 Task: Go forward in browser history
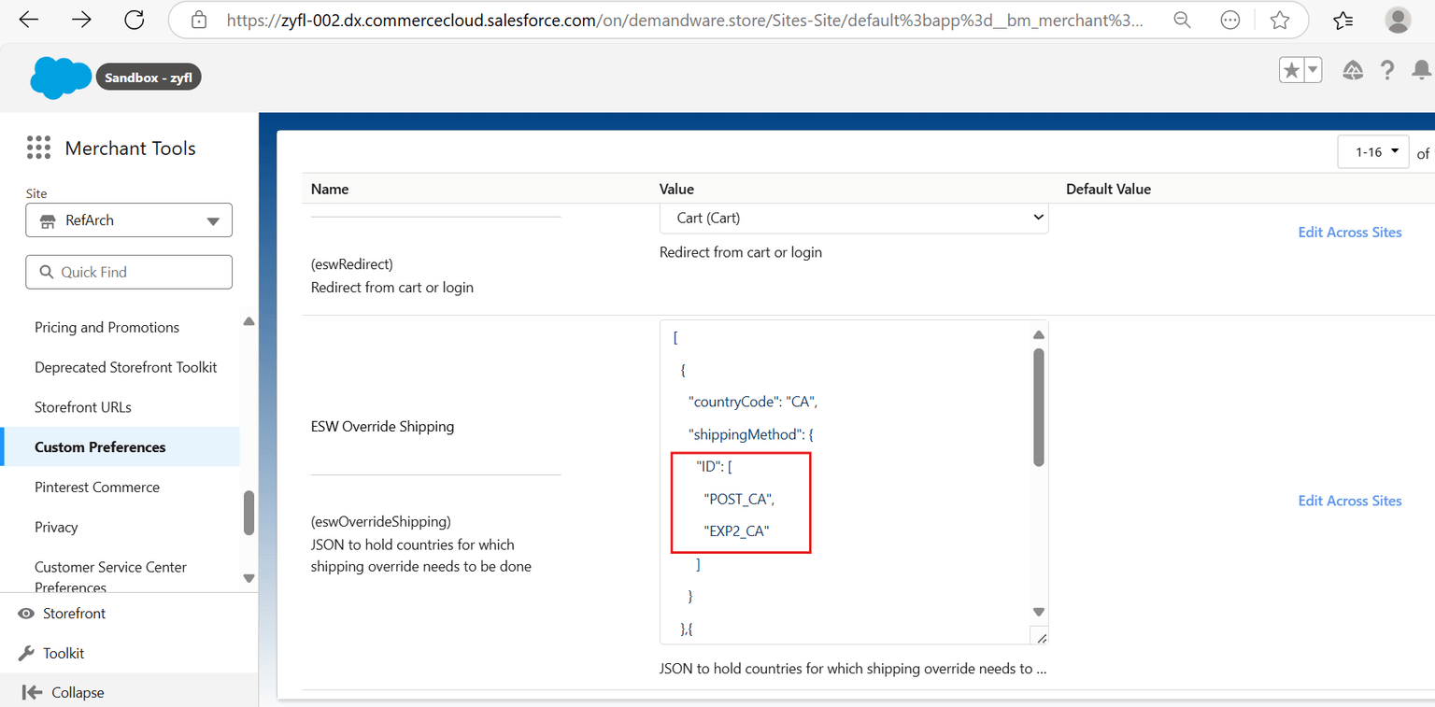81,20
